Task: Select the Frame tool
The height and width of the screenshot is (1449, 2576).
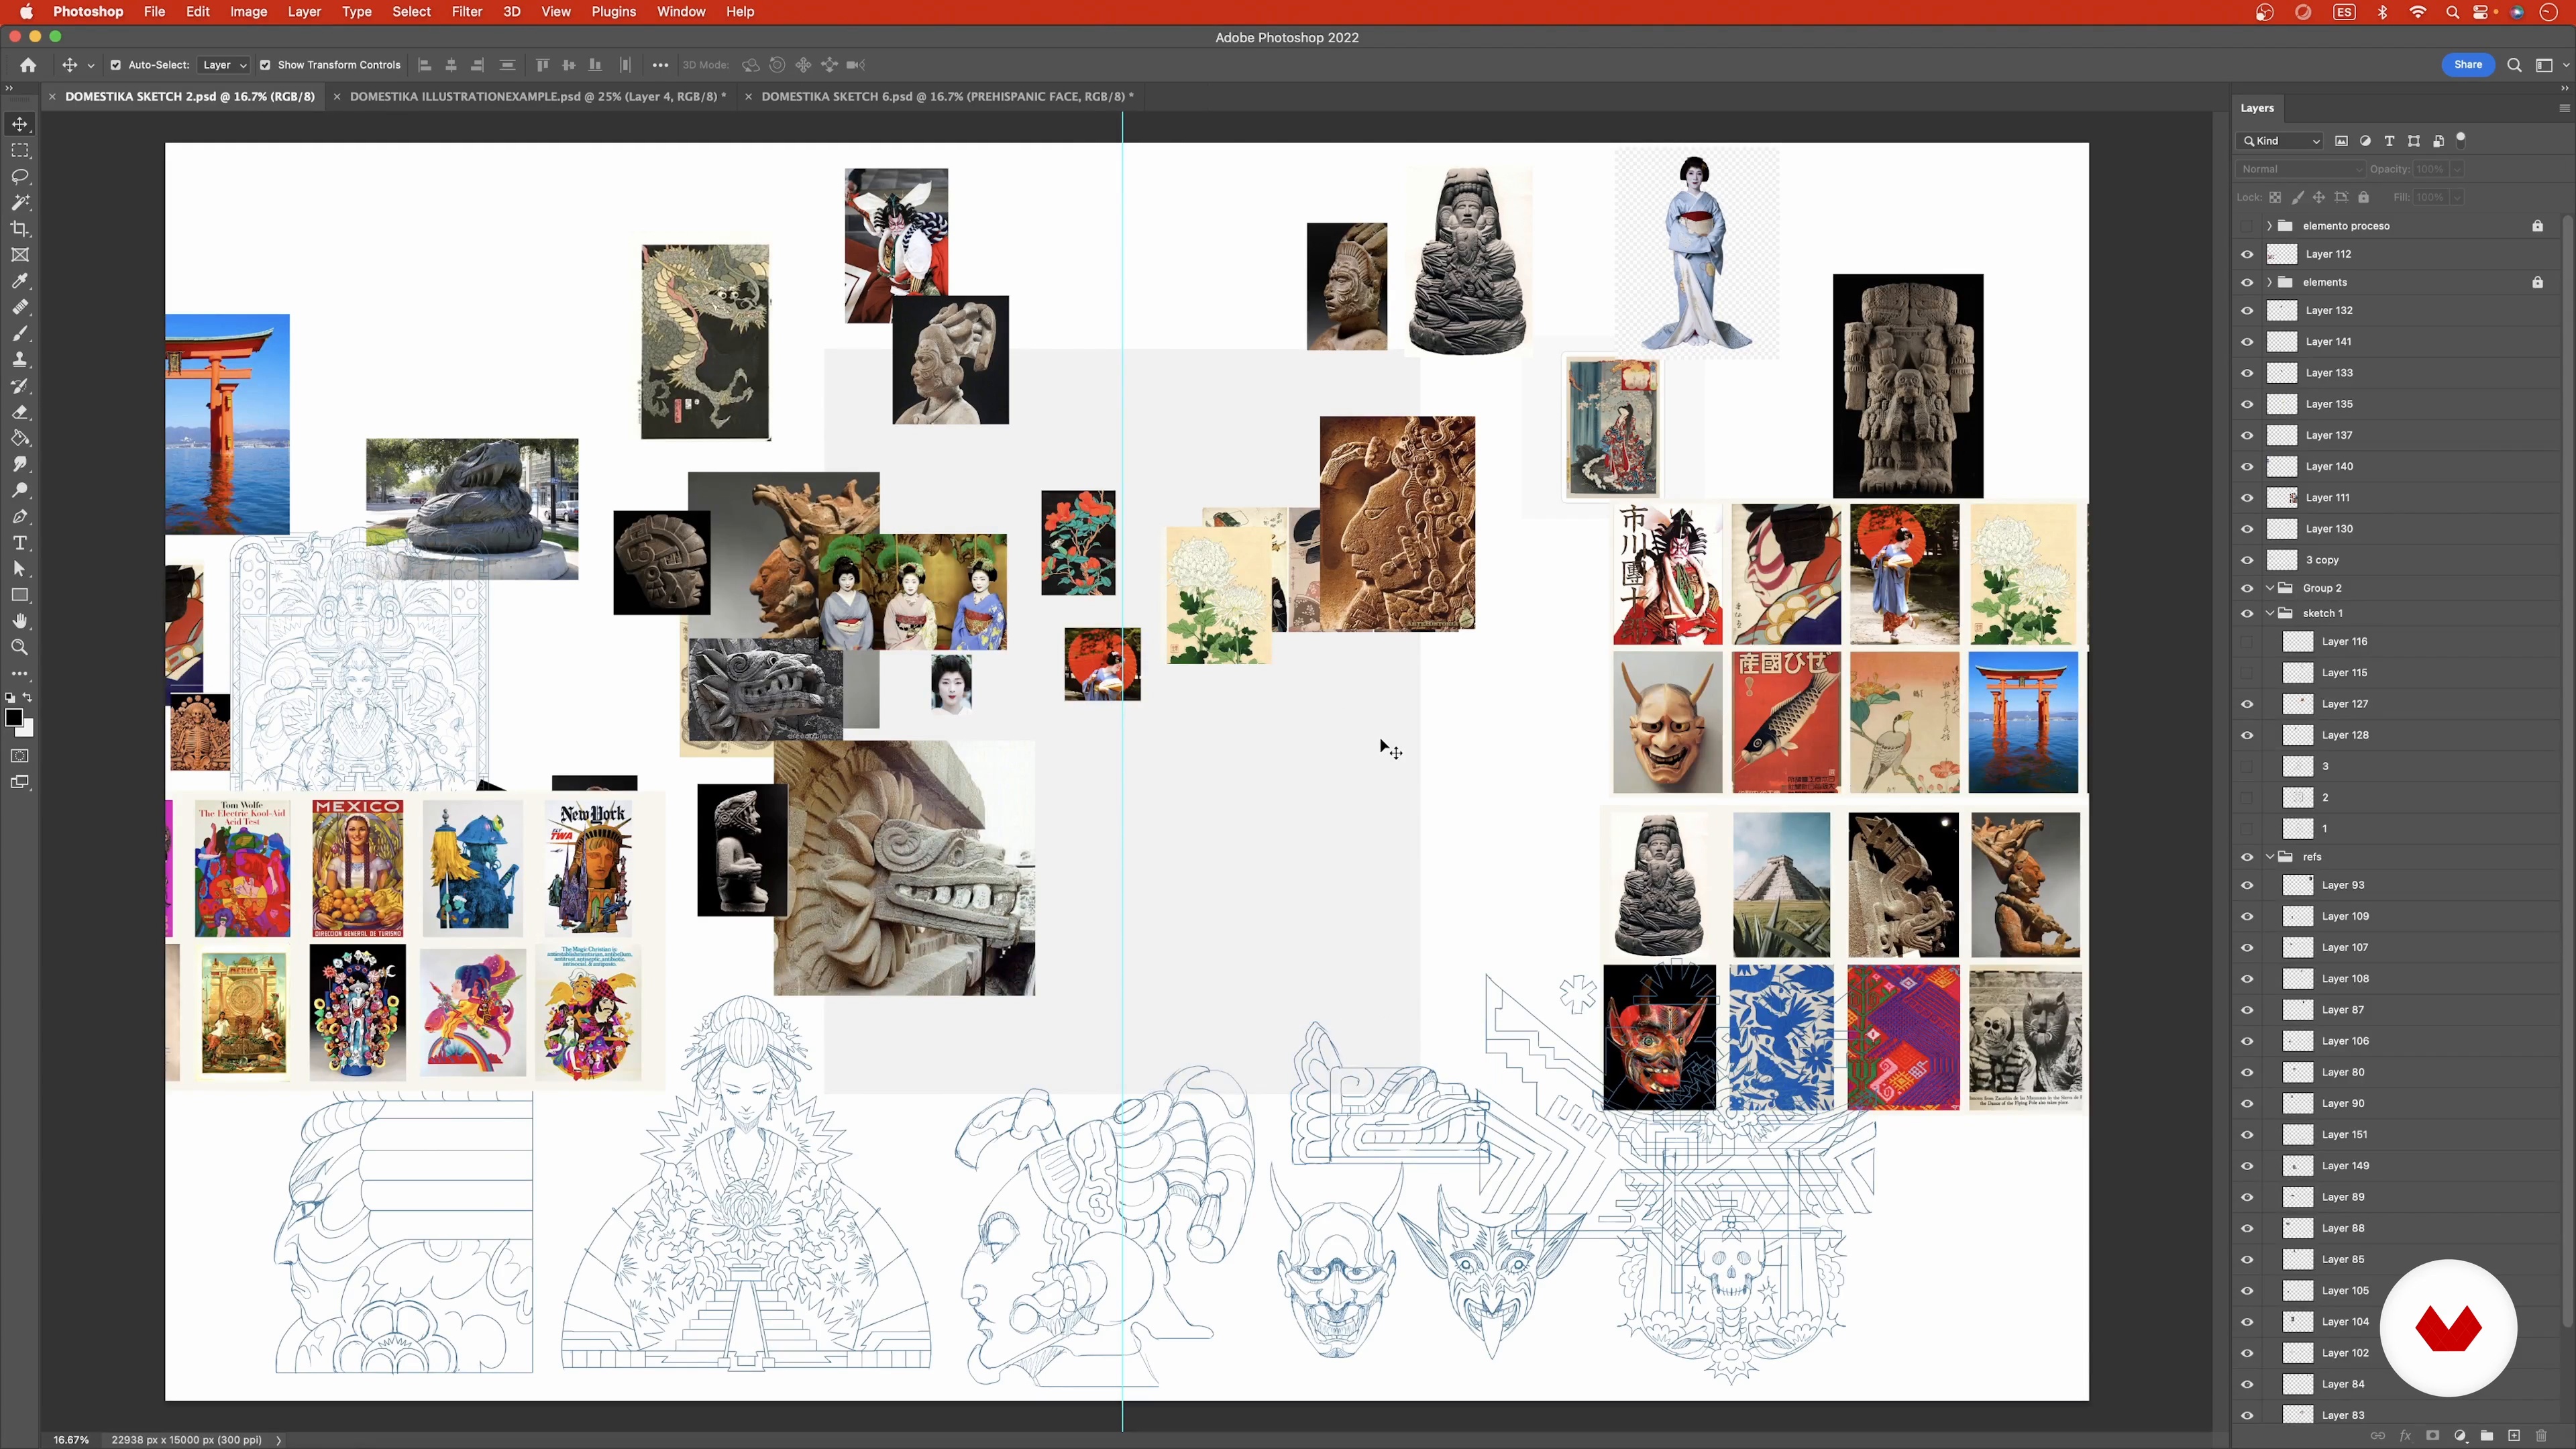Action: (x=20, y=255)
